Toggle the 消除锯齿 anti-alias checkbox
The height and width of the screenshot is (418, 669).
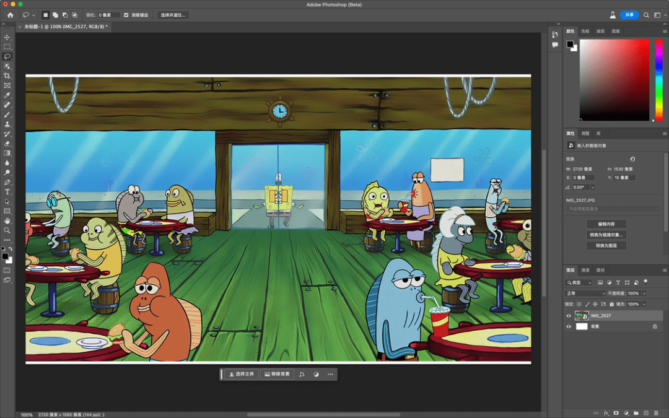tap(126, 15)
